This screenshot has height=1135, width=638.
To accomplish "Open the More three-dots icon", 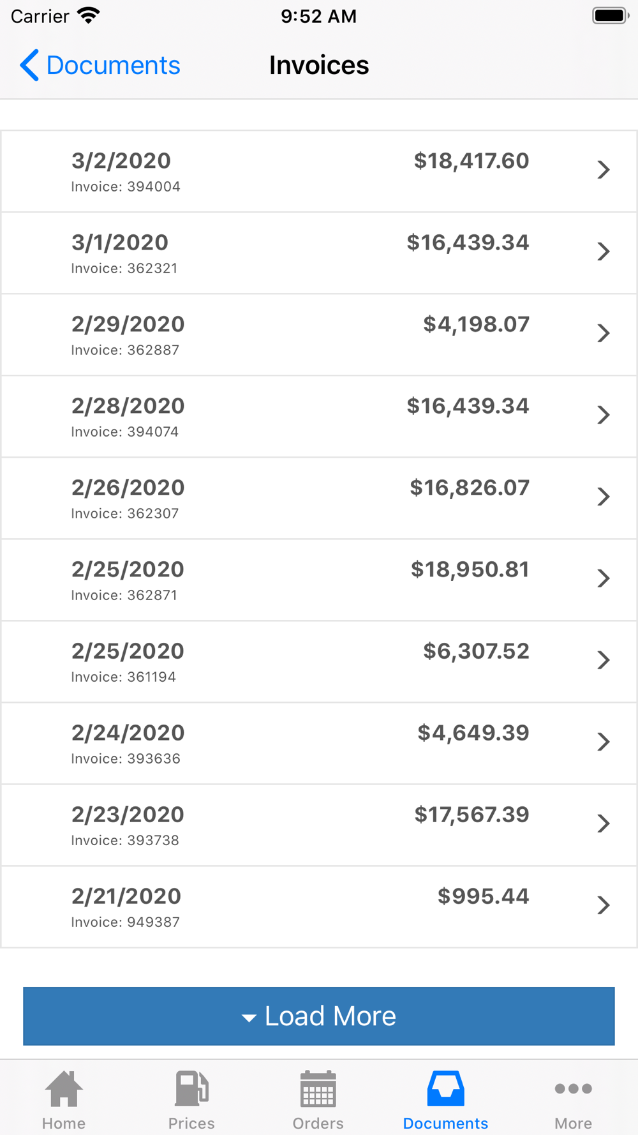I will 574,1088.
